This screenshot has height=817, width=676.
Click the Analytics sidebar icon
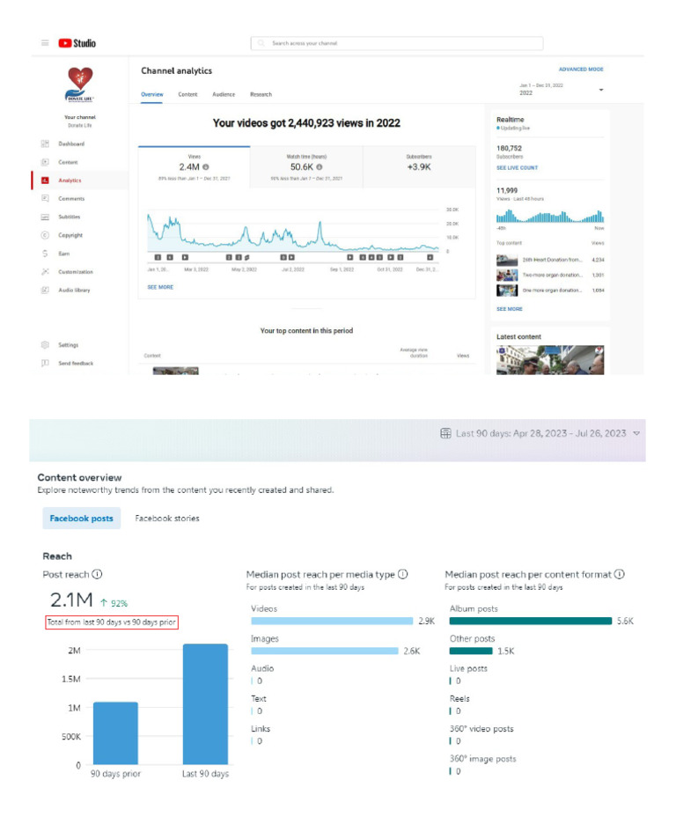45,180
